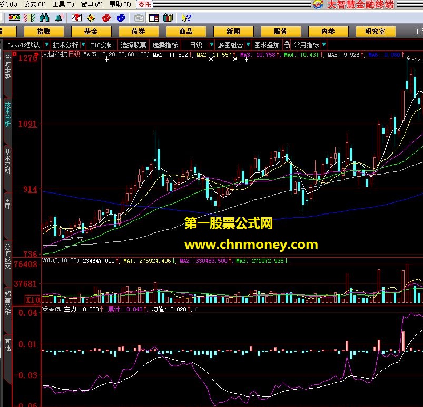Open the 商品 category

pos(186,32)
